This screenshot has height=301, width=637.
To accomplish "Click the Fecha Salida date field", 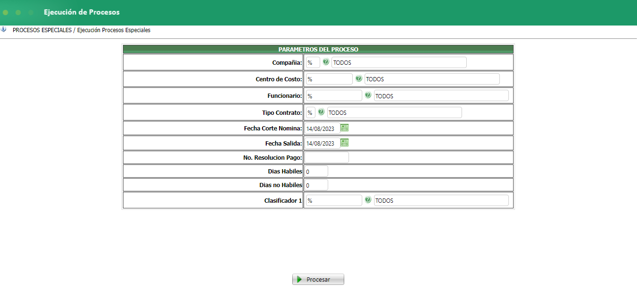I will coord(322,143).
